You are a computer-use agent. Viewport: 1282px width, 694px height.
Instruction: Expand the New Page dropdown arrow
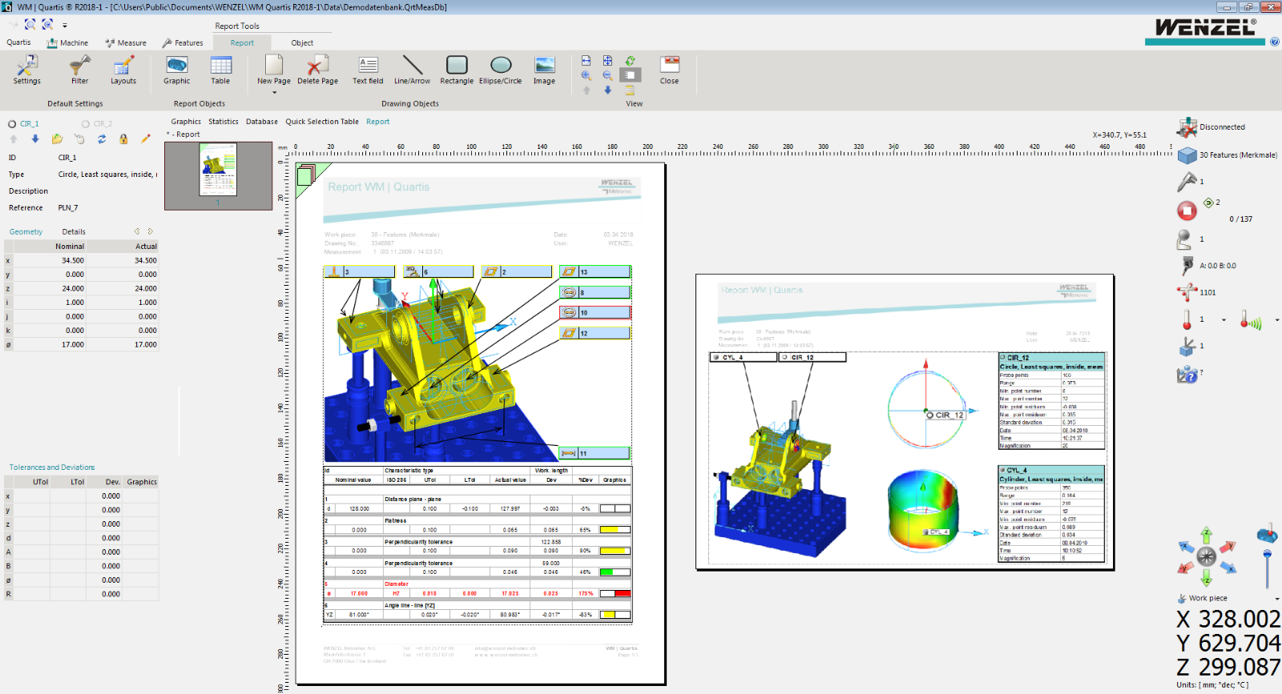pyautogui.click(x=274, y=93)
